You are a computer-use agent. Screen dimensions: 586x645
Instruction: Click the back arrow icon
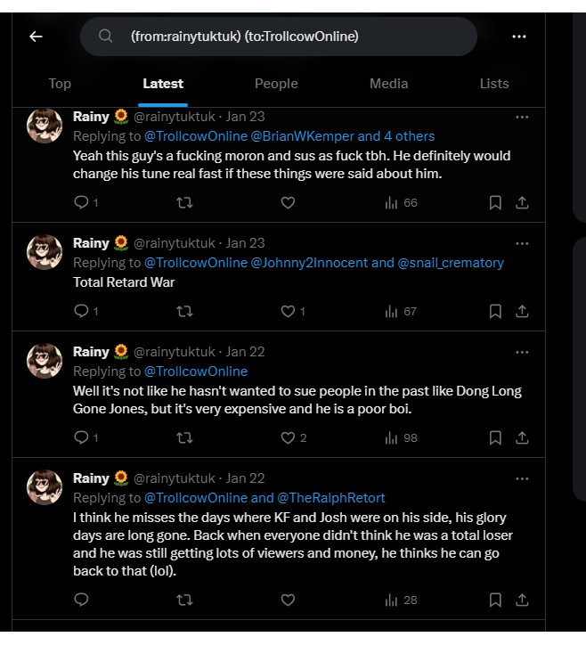[x=36, y=37]
